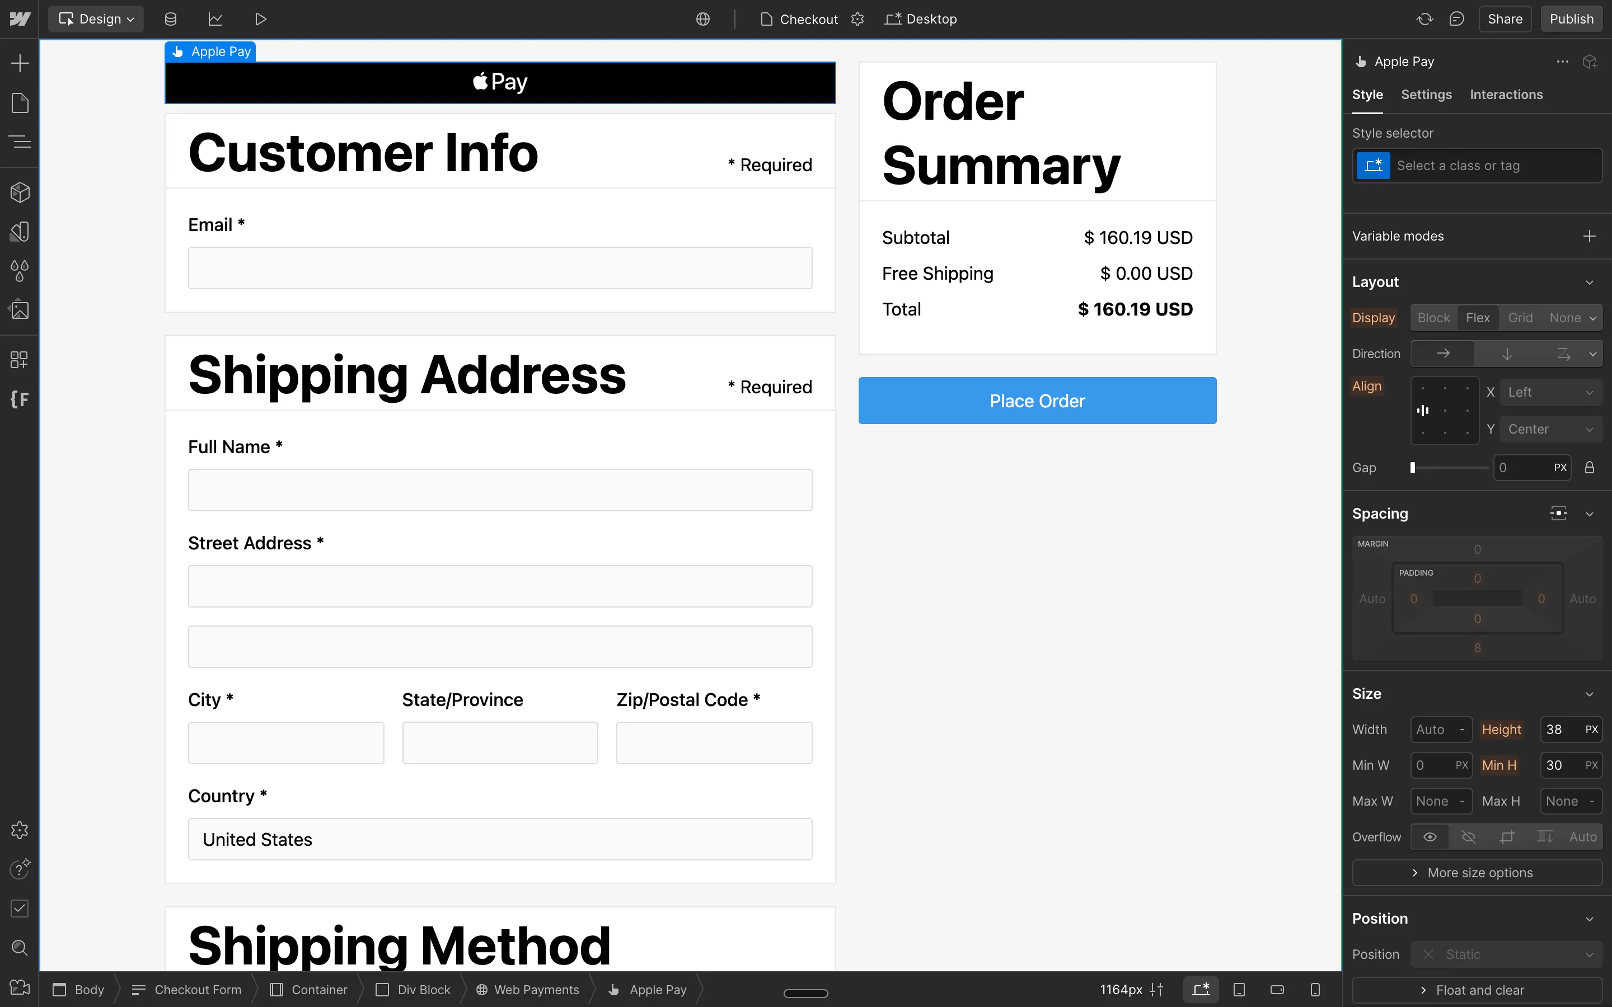Open the Webflow logo menu
Screen dimensions: 1612x1007
coord(20,18)
